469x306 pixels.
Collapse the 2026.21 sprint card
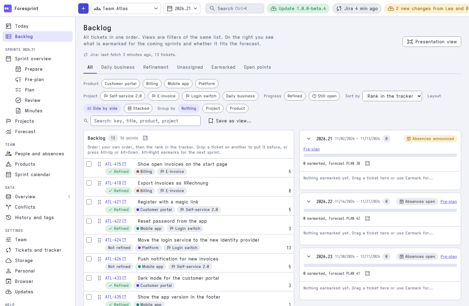pos(309,139)
